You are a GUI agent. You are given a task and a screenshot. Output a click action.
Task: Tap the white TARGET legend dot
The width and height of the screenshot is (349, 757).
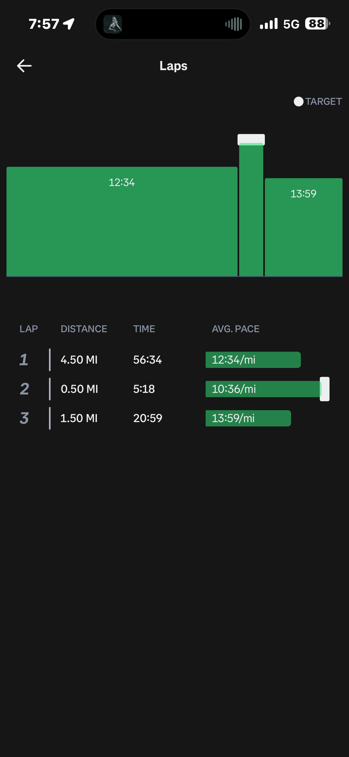tap(298, 102)
